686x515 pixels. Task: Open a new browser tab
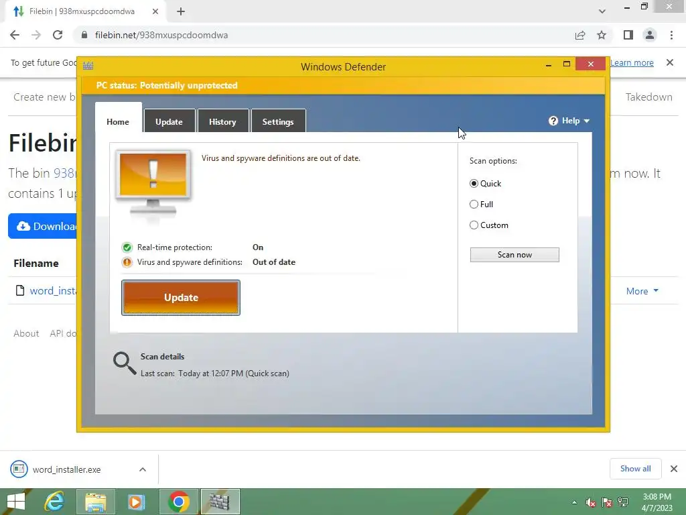click(x=181, y=11)
